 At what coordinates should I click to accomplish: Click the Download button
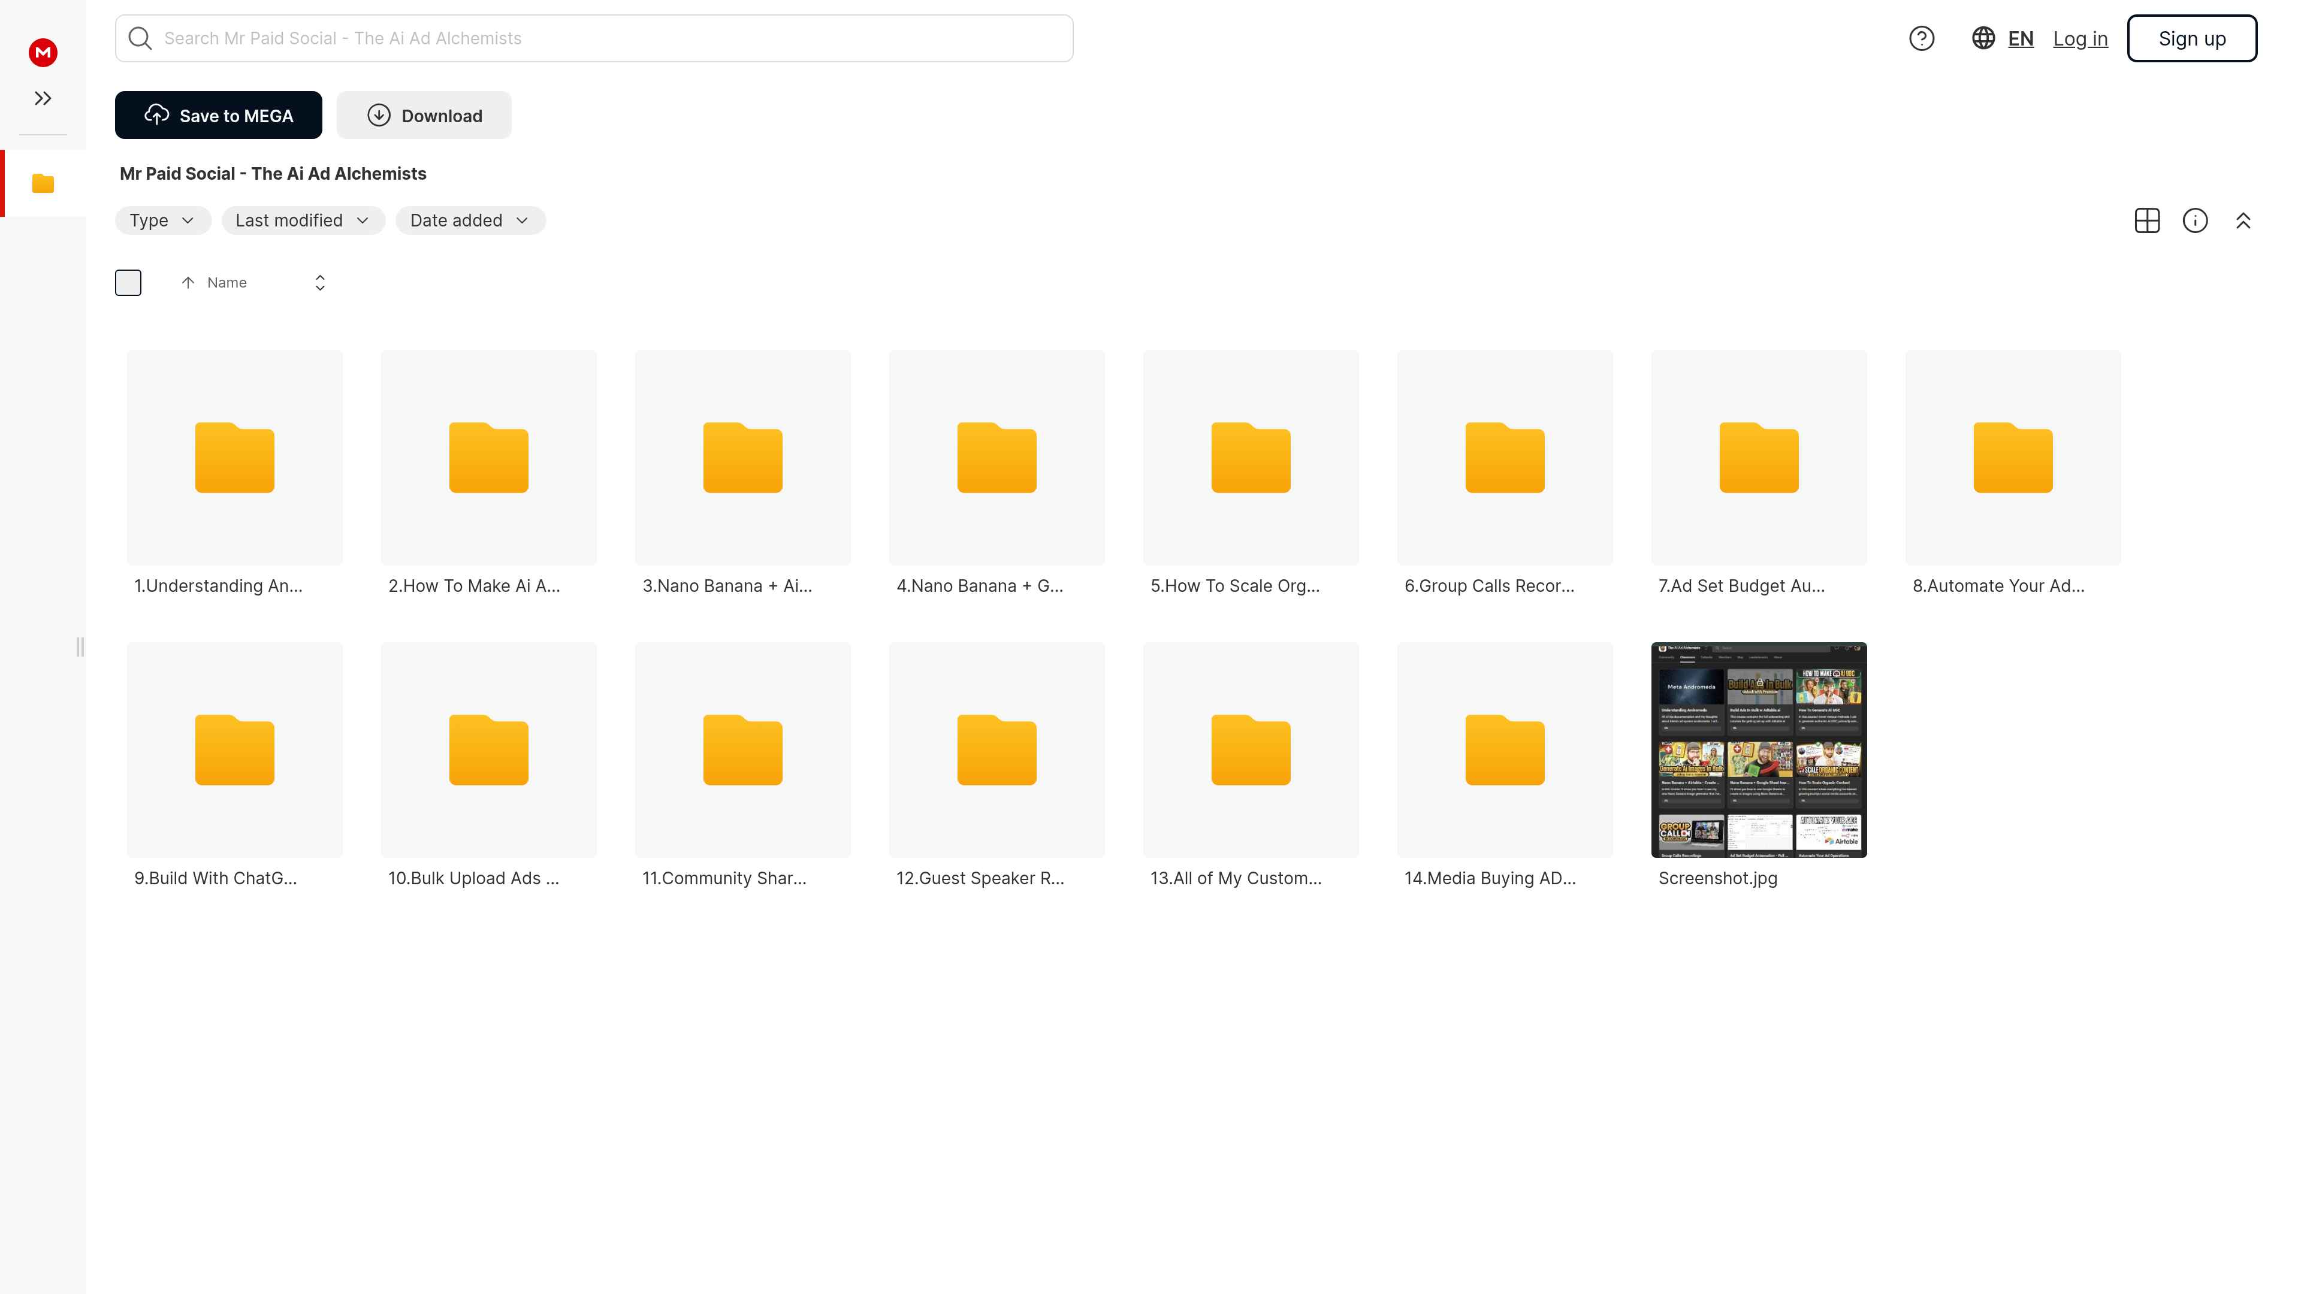424,115
